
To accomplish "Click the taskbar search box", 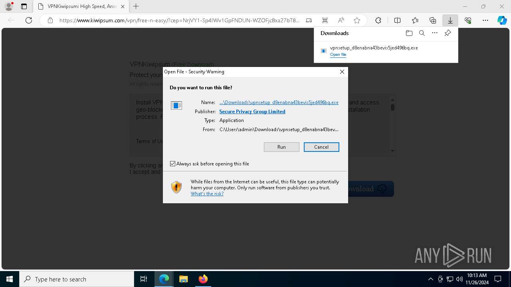I will click(77, 279).
